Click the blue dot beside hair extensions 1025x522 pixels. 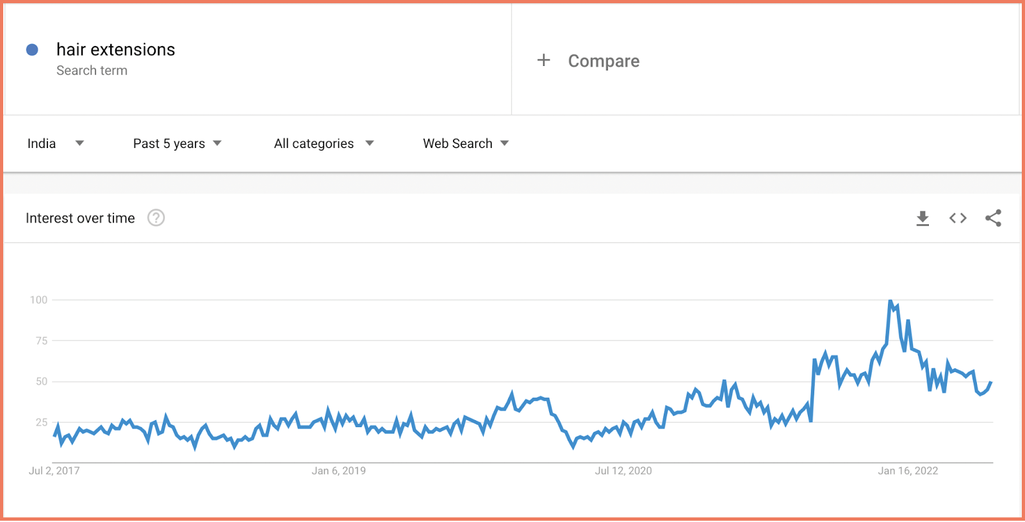(32, 50)
